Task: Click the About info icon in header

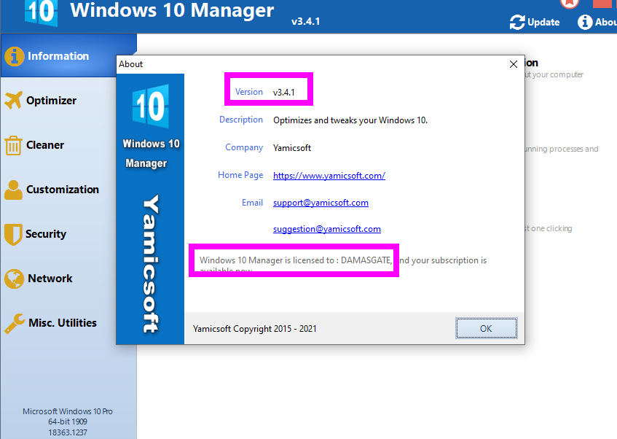Action: 585,22
